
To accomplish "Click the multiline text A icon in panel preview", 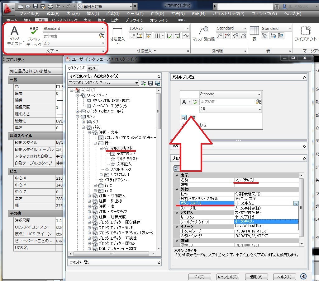I will click(x=184, y=102).
